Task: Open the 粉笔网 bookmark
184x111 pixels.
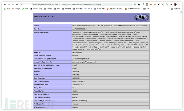Action: [x=88, y=9]
